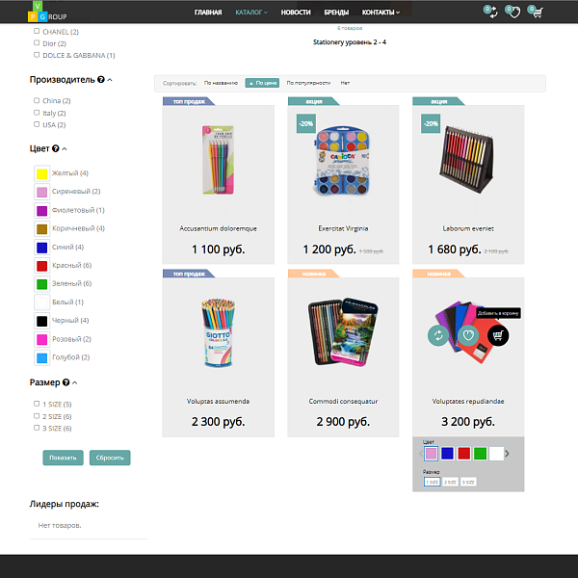The width and height of the screenshot is (578, 578).
Task: Click the Показать filter button
Action: tap(63, 458)
